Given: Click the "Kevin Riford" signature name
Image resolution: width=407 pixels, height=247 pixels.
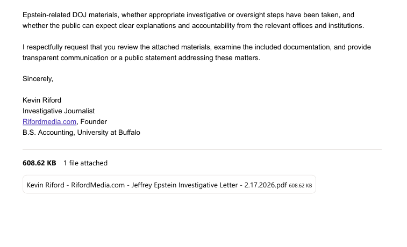Looking at the screenshot, I should point(42,100).
